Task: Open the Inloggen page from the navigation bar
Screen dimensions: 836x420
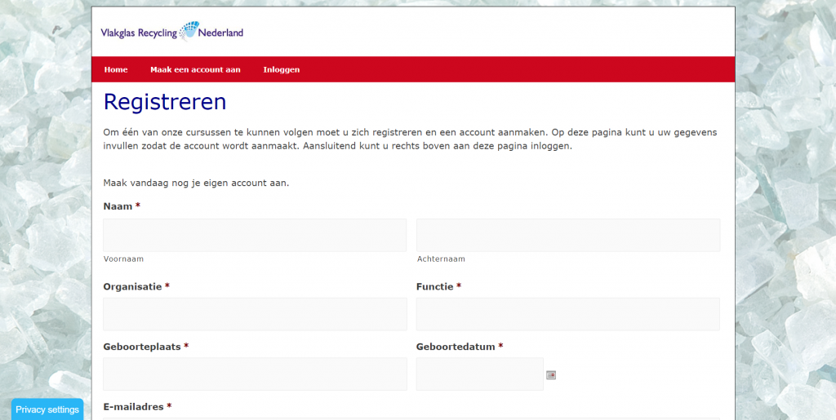Action: tap(281, 69)
